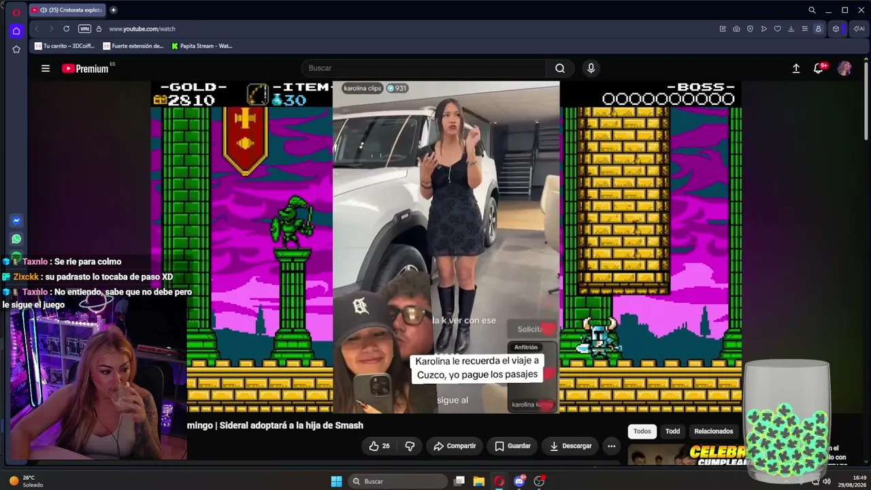
Task: Click the address bar URL
Action: pyautogui.click(x=142, y=29)
